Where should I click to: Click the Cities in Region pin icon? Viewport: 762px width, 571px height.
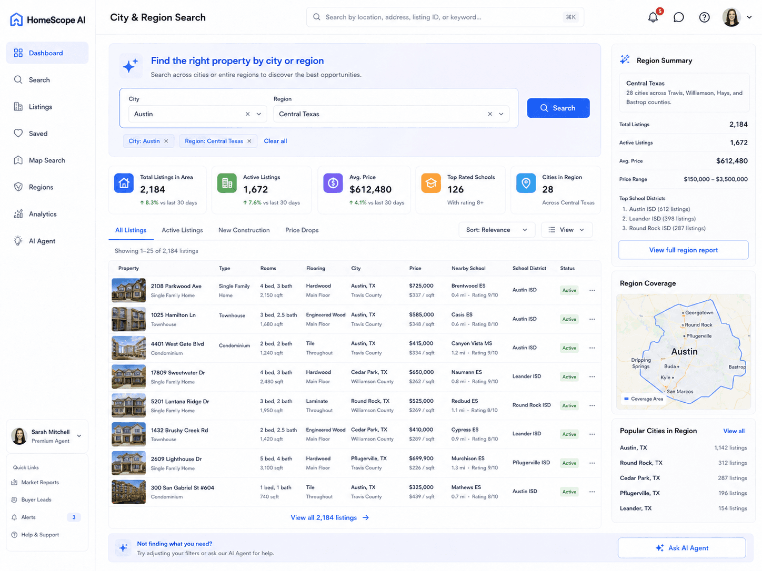click(526, 183)
